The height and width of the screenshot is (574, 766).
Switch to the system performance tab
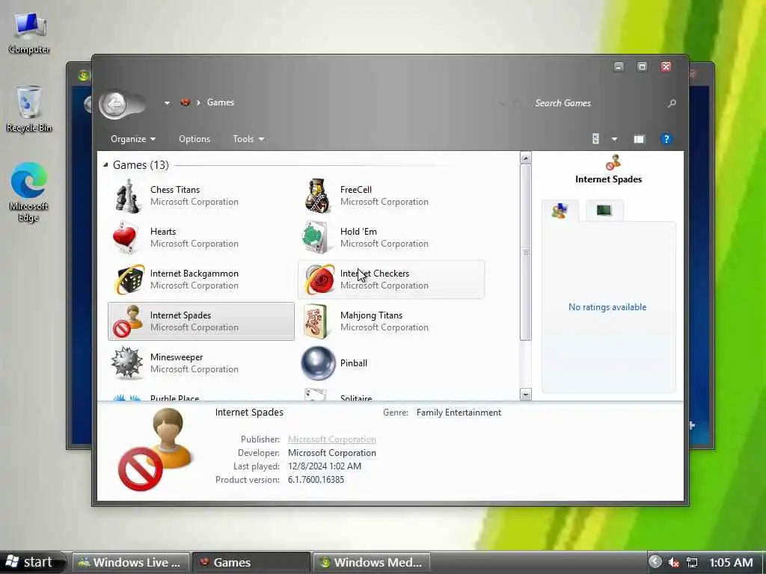click(x=604, y=210)
